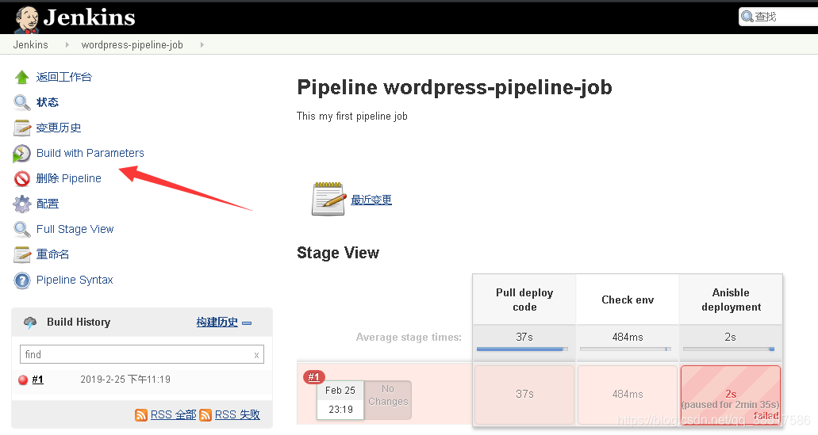Click the notepad icon beside 重命名

22,255
